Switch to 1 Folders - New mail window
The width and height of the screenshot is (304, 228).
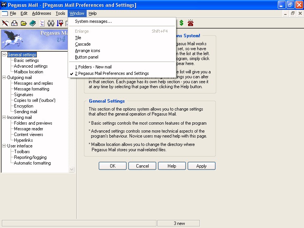(122, 67)
